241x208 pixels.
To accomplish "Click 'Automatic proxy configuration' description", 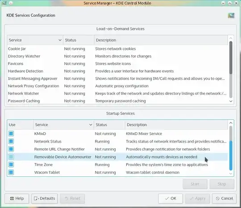I will tap(122, 86).
